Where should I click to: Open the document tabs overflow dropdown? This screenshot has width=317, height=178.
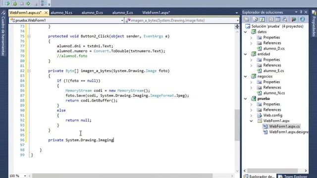237,13
